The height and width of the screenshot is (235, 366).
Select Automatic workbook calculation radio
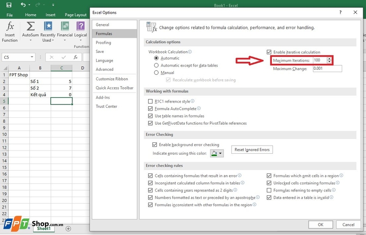156,58
